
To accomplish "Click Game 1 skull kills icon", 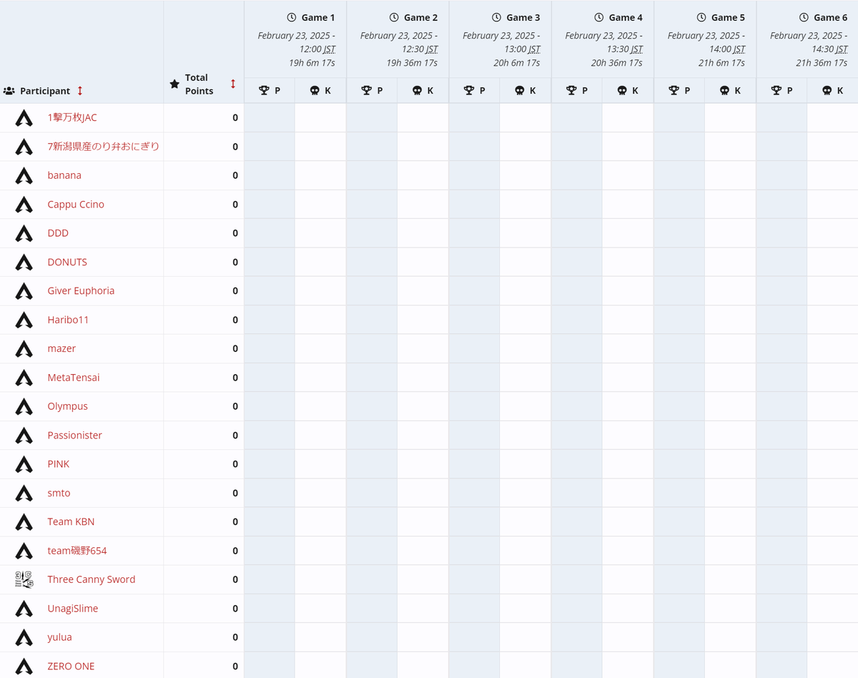I will 315,91.
